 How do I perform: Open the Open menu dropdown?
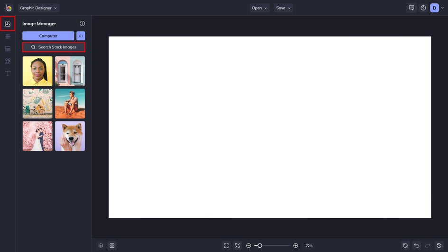(260, 8)
